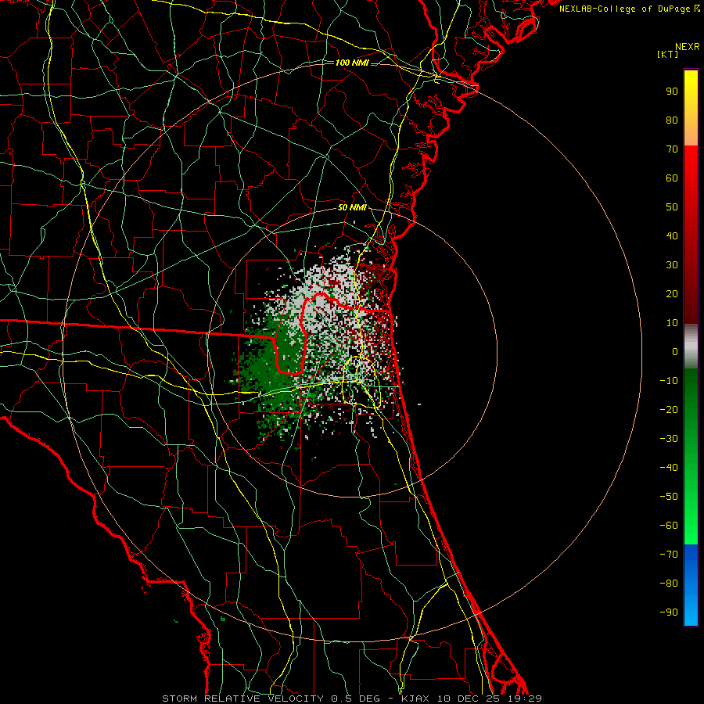The height and width of the screenshot is (704, 704).
Task: Select the positive 20 scale value
Action: (672, 294)
